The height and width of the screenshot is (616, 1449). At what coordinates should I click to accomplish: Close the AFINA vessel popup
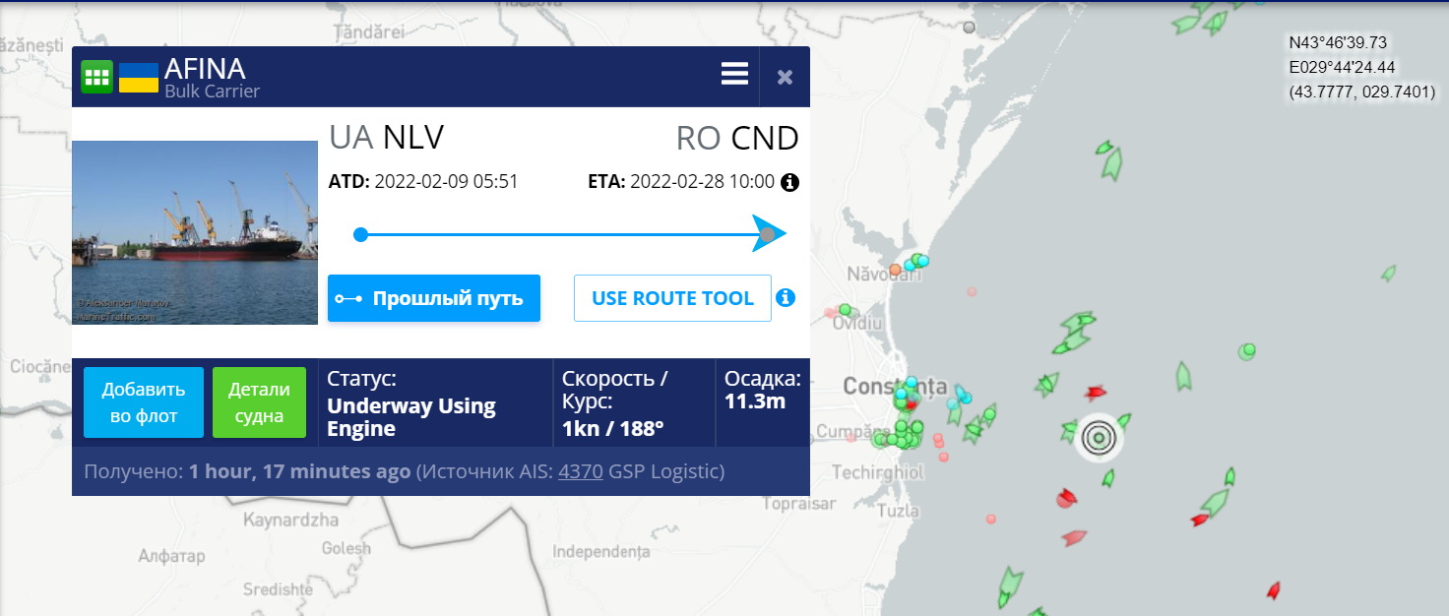coord(785,77)
